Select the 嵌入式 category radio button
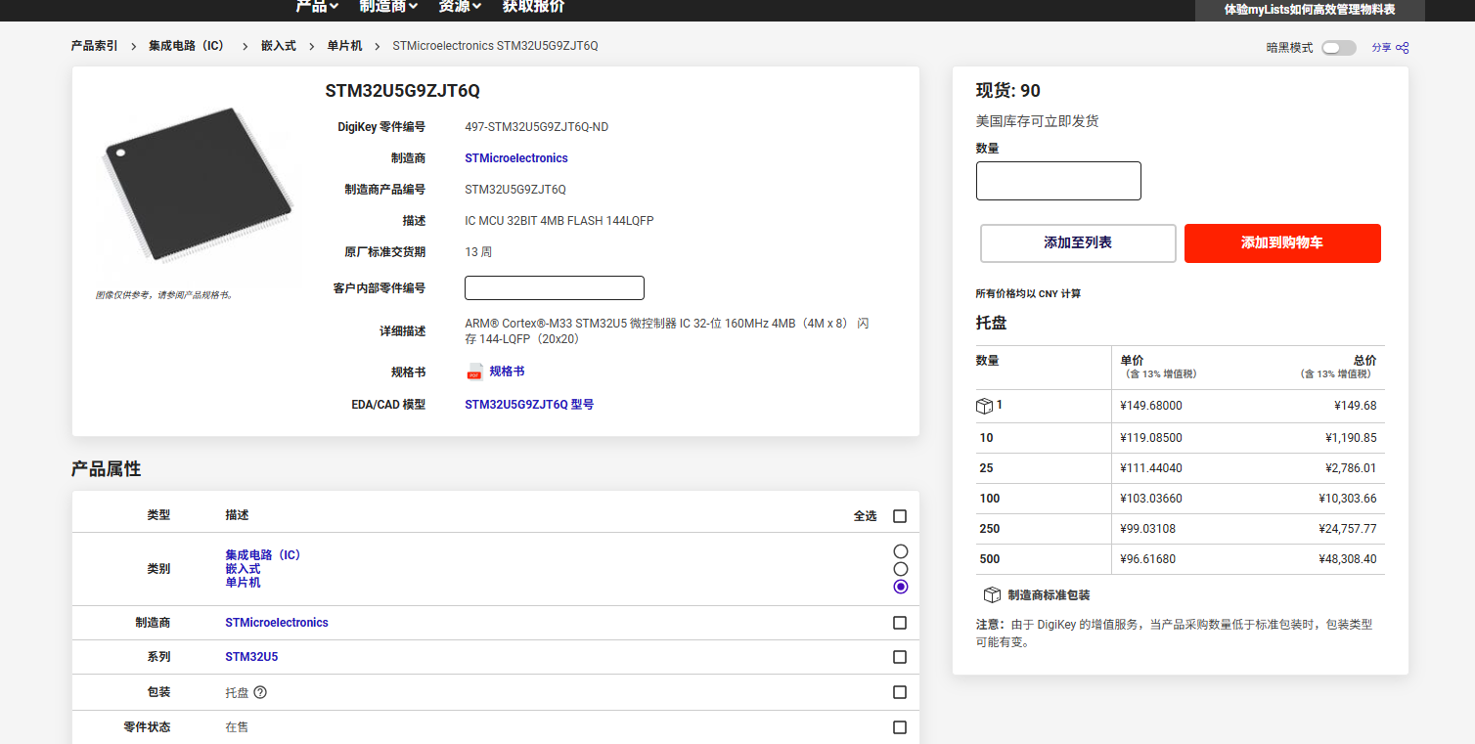The width and height of the screenshot is (1475, 744). coord(901,569)
